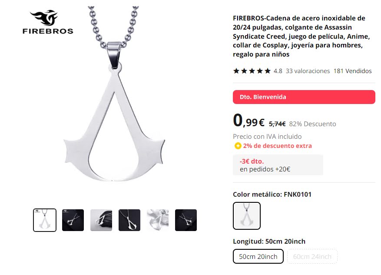This screenshot has height=275, width=381.
Task: Select the sixth dark pendant thumbnail
Action: 186,220
